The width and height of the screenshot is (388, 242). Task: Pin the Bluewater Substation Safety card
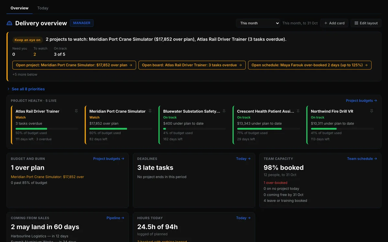pyautogui.click(x=224, y=111)
